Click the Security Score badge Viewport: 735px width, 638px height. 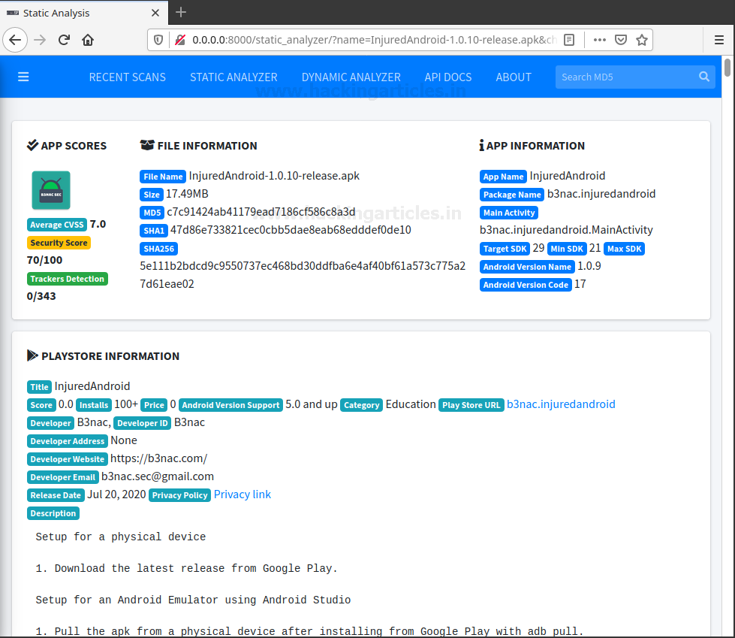(x=59, y=243)
